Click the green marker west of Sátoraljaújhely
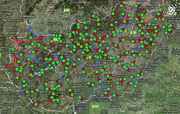This screenshot has height=114, width=180. coord(136,6)
